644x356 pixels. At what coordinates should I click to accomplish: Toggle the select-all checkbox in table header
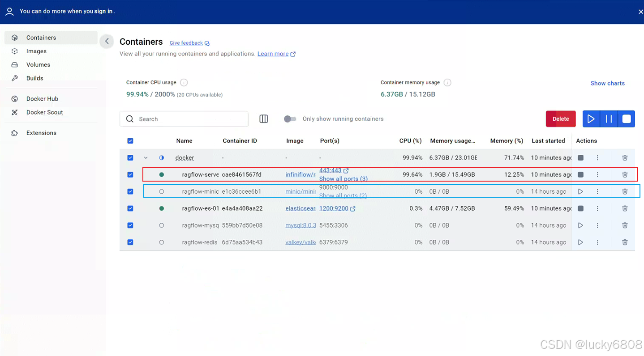[x=130, y=141]
